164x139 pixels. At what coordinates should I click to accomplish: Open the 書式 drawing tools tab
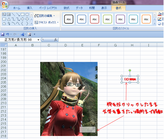click(x=119, y=8)
